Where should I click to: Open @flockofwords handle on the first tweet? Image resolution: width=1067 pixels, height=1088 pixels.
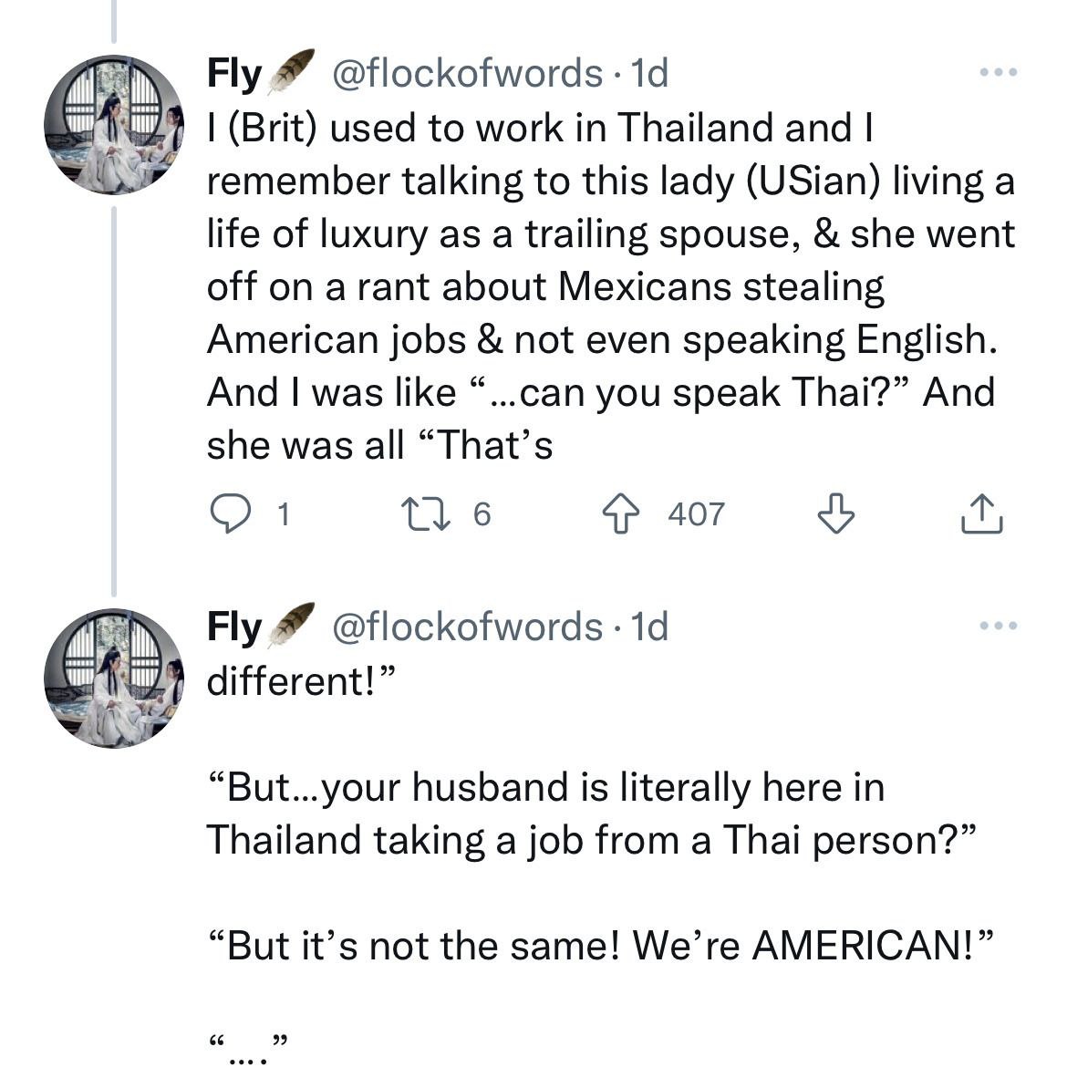[465, 73]
